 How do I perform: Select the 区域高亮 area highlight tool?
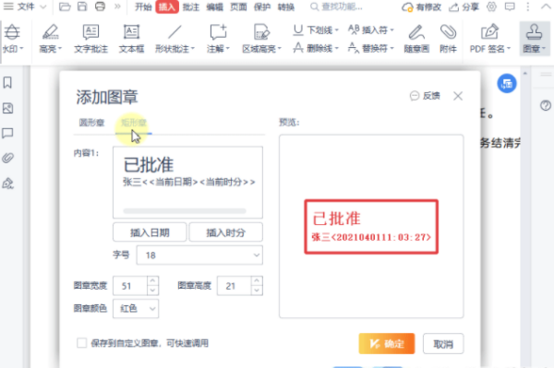click(262, 39)
